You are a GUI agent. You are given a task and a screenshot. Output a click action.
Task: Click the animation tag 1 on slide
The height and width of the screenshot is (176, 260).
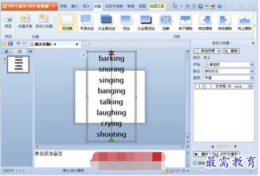(84, 55)
